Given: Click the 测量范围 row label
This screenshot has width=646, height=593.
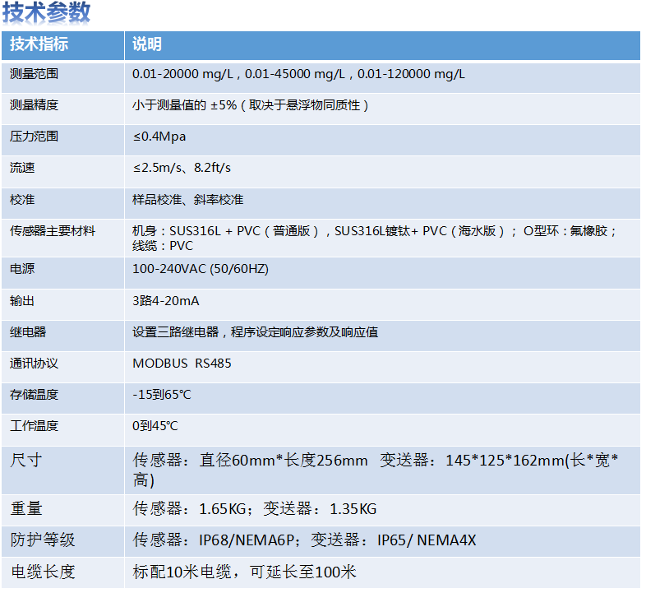Looking at the screenshot, I should 34,74.
